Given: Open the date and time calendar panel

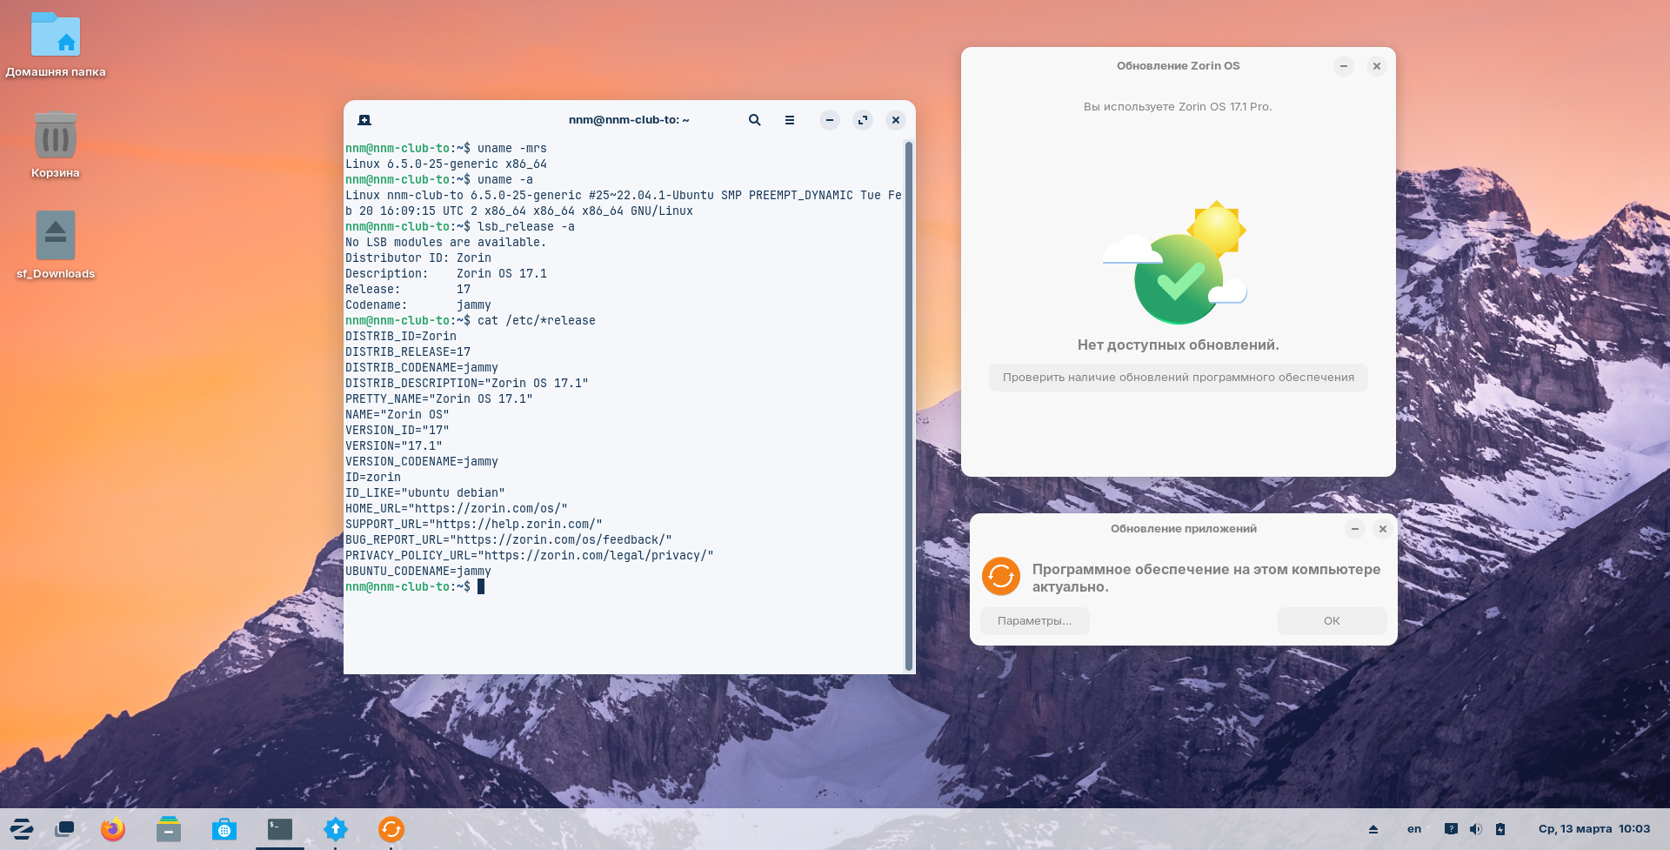Looking at the screenshot, I should click(x=1593, y=829).
